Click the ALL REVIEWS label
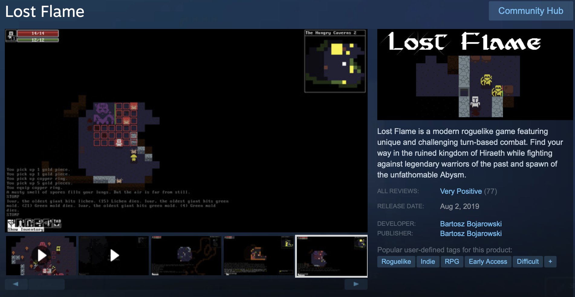Image resolution: width=575 pixels, height=297 pixels. tap(398, 191)
